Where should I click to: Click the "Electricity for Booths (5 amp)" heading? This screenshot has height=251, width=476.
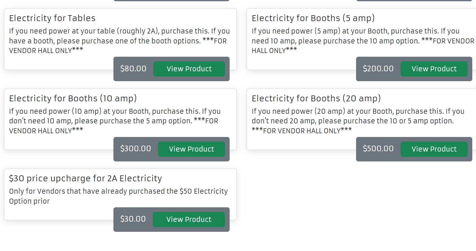(313, 18)
